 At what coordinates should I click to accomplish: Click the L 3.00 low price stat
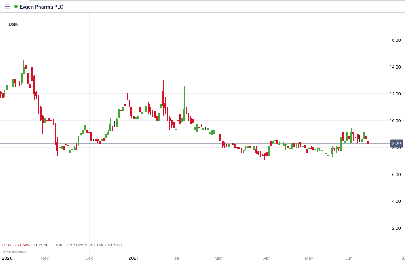click(x=58, y=245)
